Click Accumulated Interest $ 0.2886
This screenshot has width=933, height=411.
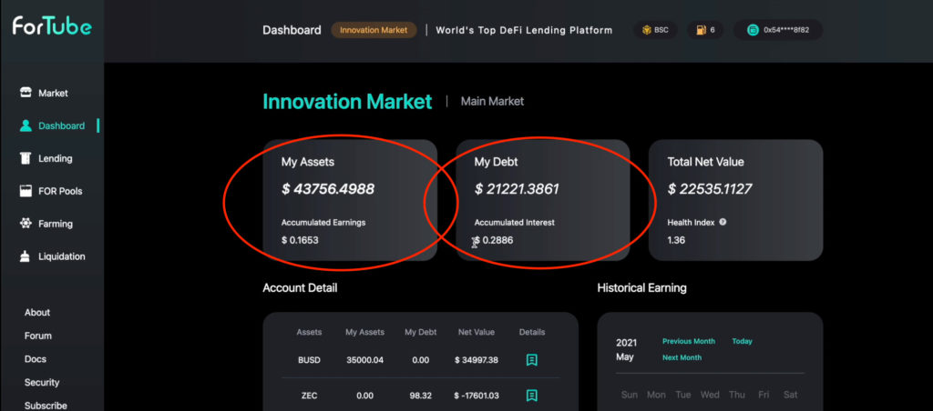pos(493,240)
